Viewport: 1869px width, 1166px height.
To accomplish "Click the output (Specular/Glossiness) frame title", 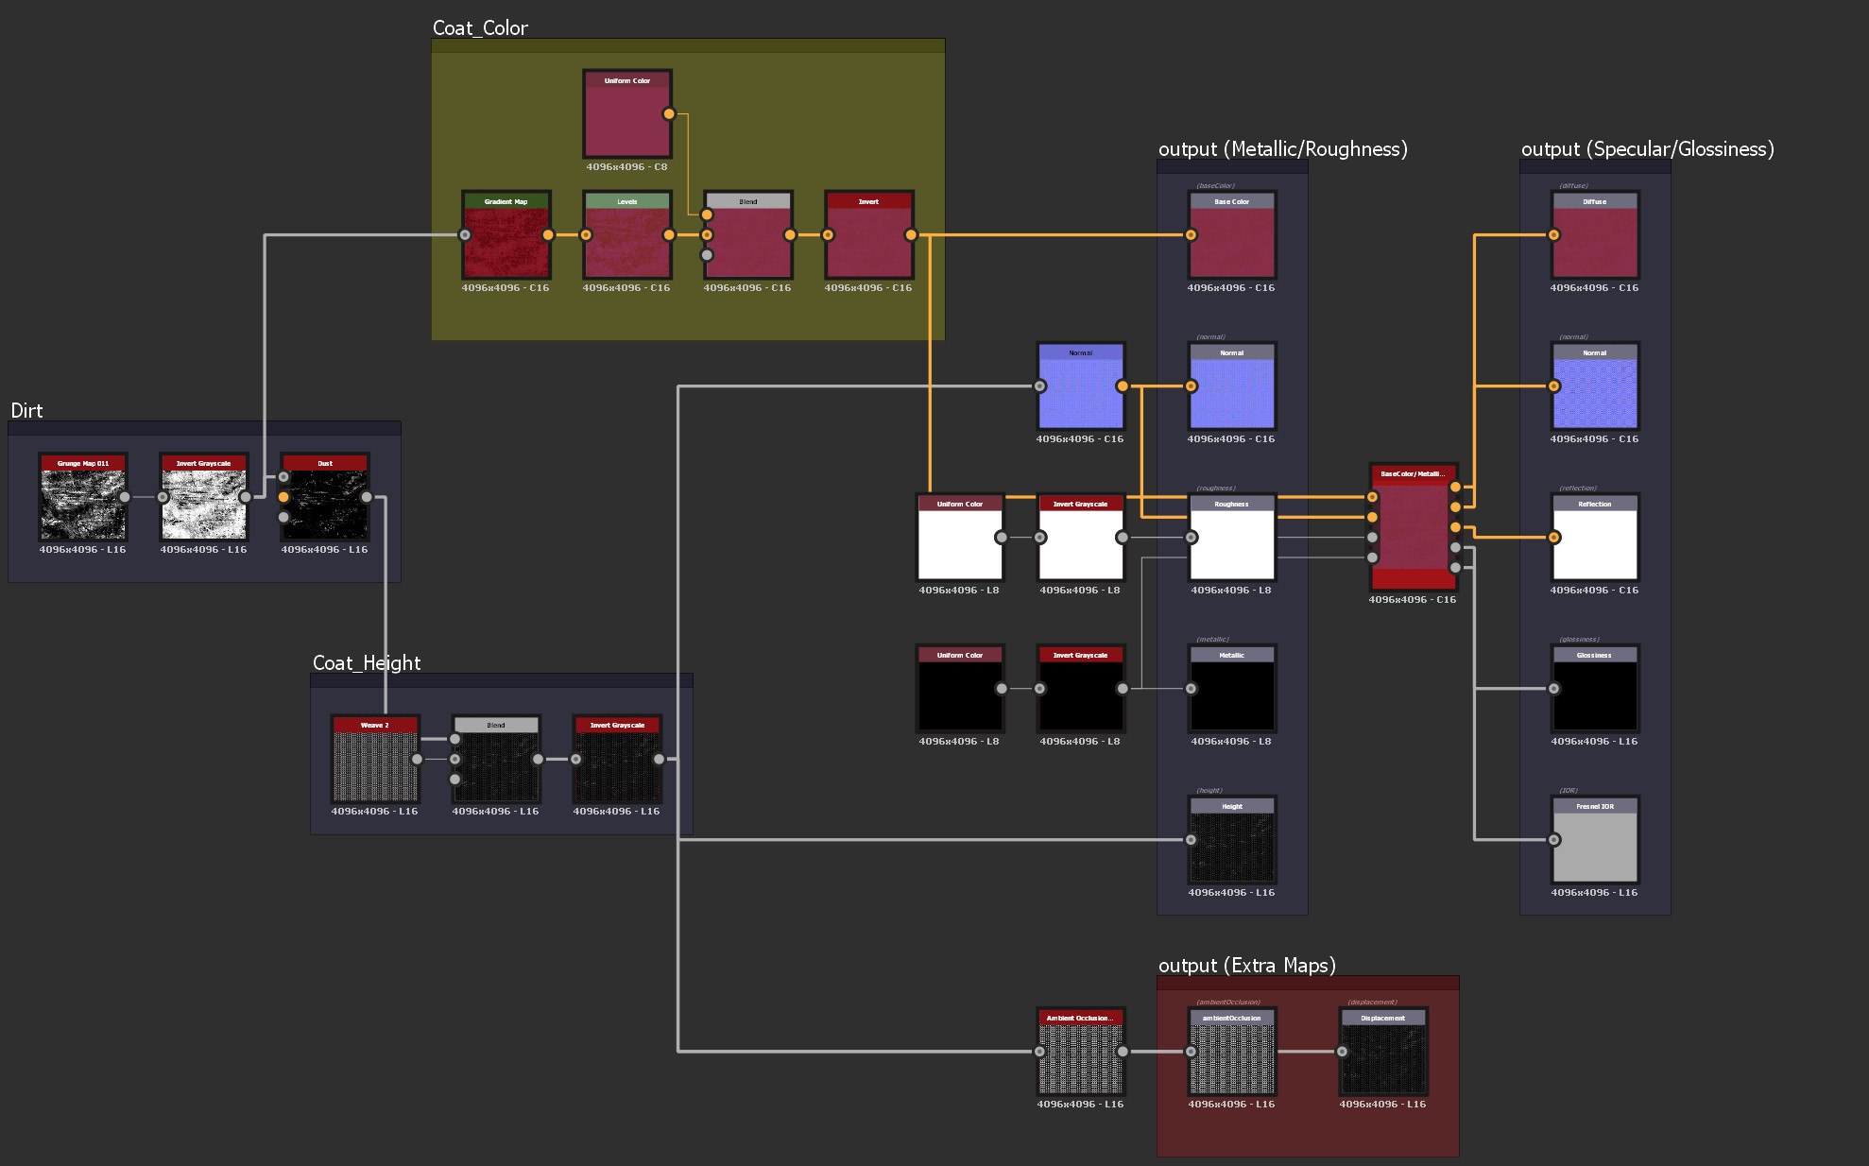I will click(1648, 148).
